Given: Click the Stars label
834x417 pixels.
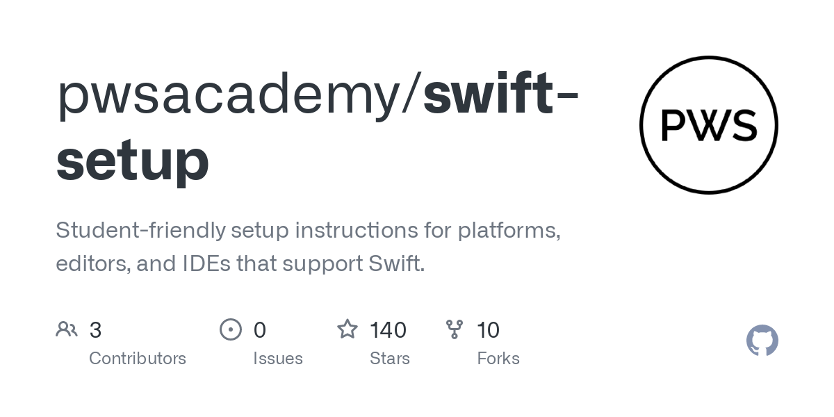Looking at the screenshot, I should tap(390, 359).
